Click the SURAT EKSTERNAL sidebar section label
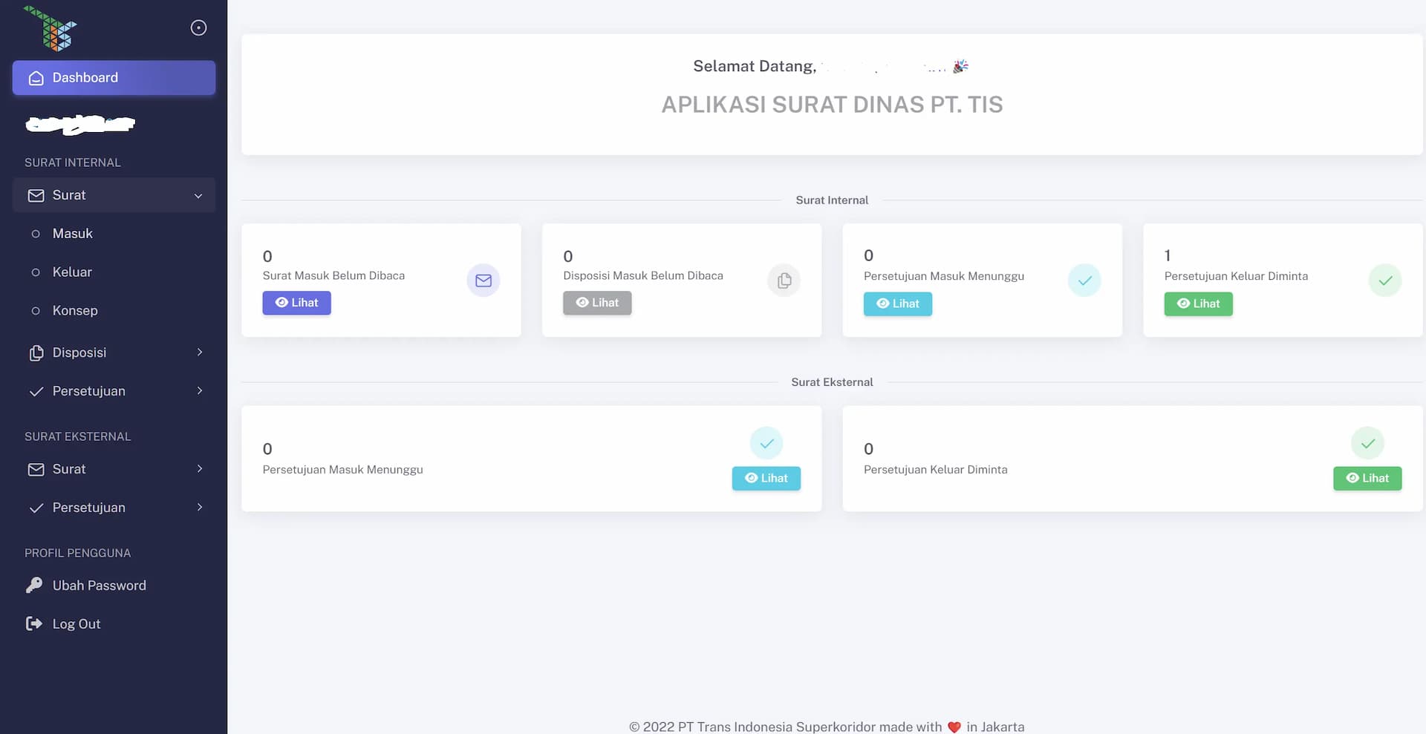This screenshot has width=1426, height=734. (x=78, y=436)
